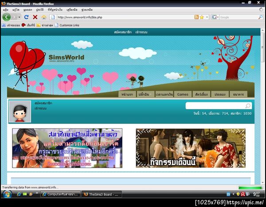Click the Windows Start orb
Viewport: 266px width, 207px height.
pos(7,194)
